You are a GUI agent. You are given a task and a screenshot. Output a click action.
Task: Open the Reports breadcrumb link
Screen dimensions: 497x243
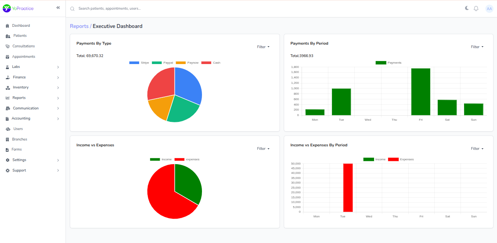(x=79, y=26)
